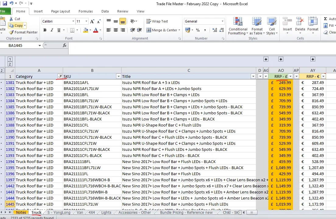
Task: Open the Notes worksheet tab
Action: pyautogui.click(x=21, y=212)
